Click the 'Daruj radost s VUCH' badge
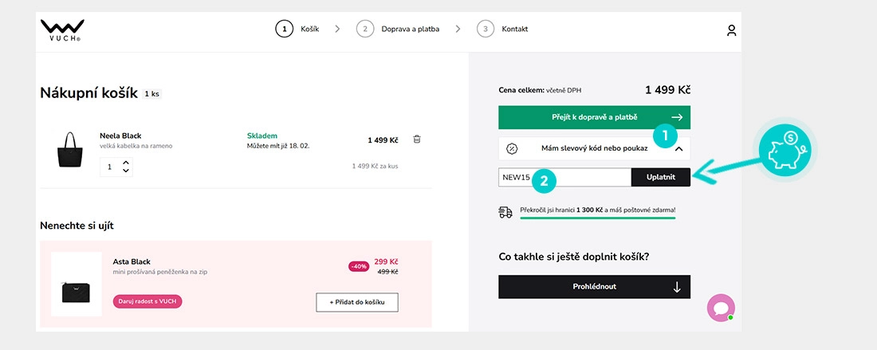The width and height of the screenshot is (877, 350). [x=147, y=301]
